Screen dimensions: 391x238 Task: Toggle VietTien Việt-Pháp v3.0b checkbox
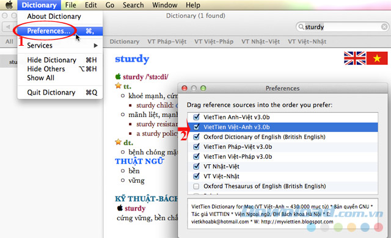197,156
